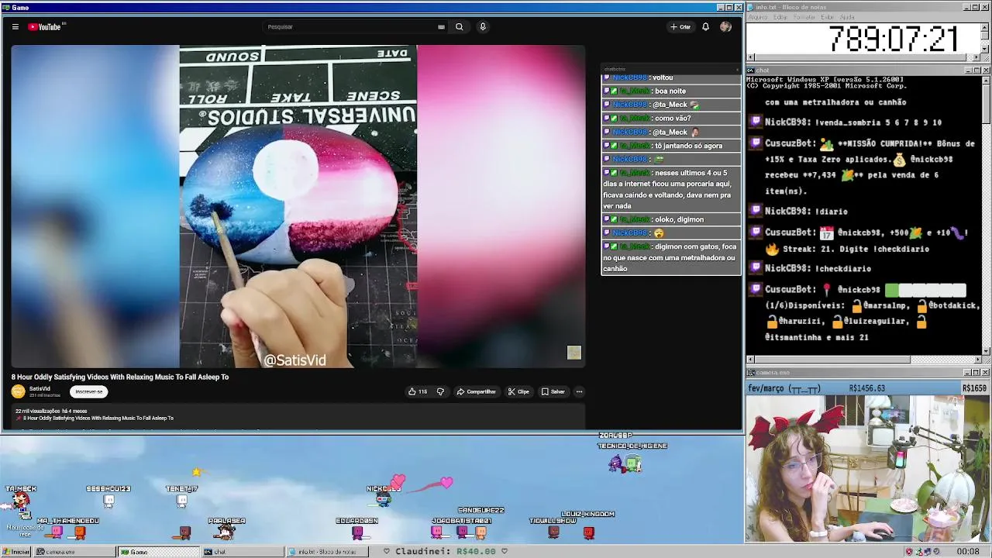The image size is (992, 558).
Task: Click the Notepad scroll-up arrow
Action: (x=986, y=27)
